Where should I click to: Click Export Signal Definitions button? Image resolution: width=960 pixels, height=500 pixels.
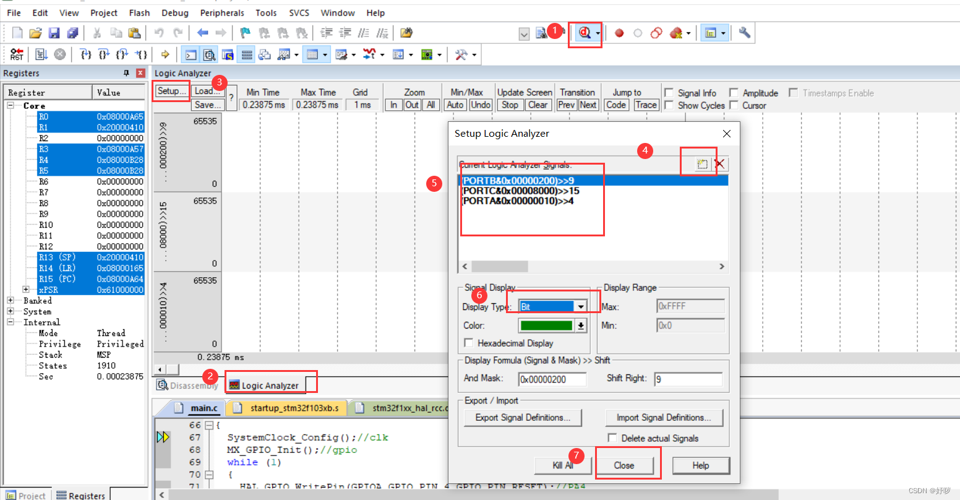click(x=523, y=418)
